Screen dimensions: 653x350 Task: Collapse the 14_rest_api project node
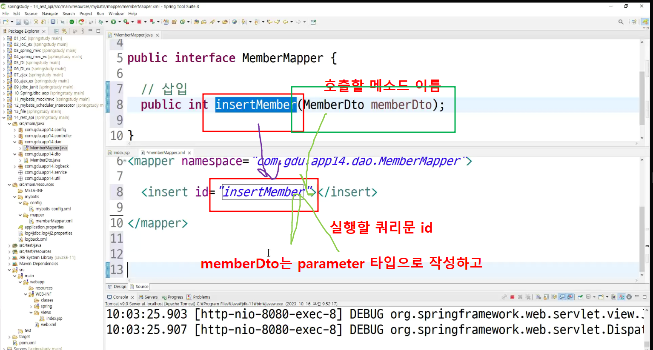[4, 117]
